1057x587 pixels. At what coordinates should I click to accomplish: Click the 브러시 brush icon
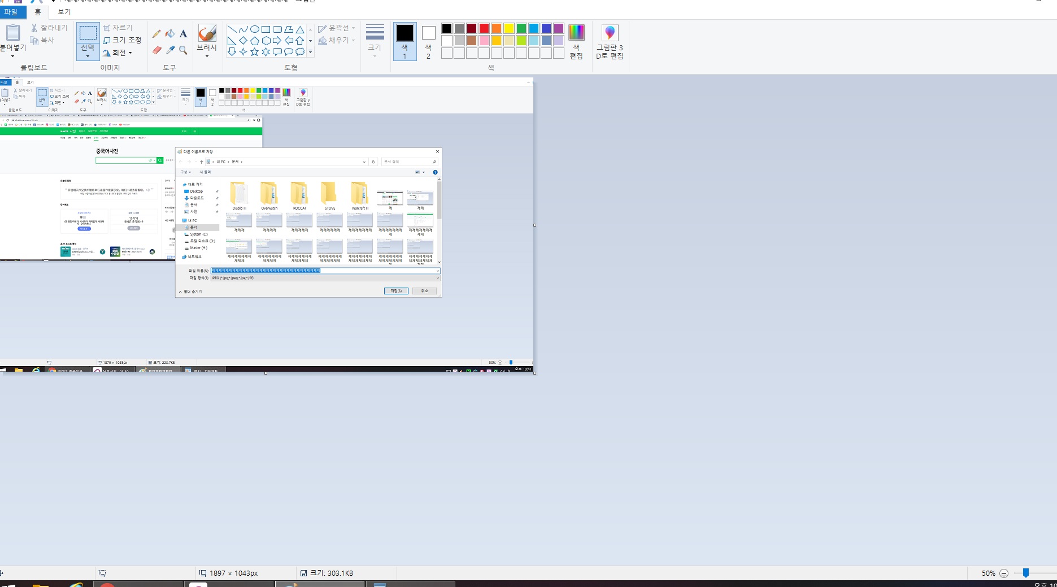pyautogui.click(x=207, y=33)
